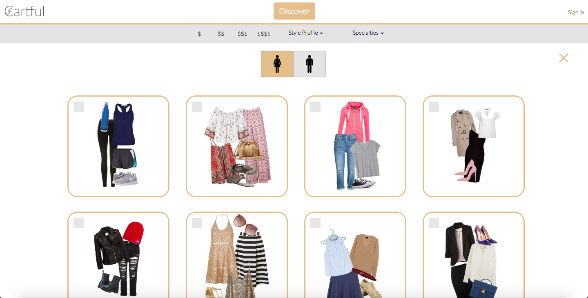Check the trench coat outfit checkbox
The height and width of the screenshot is (298, 588).
pyautogui.click(x=433, y=106)
